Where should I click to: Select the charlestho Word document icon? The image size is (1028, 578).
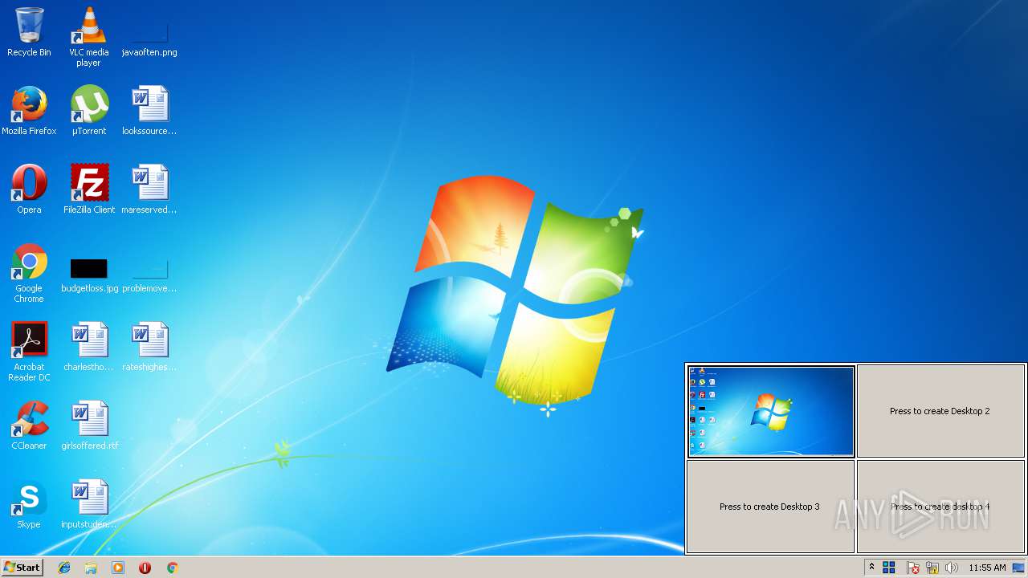point(88,347)
